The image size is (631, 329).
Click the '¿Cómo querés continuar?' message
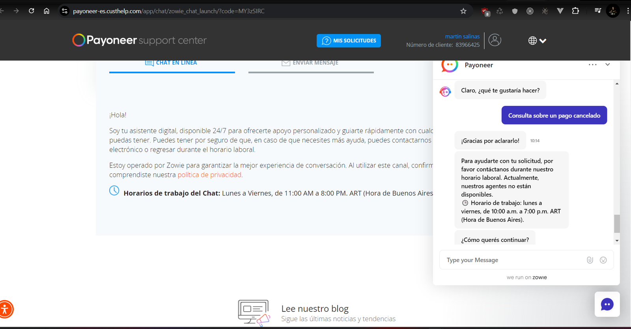[495, 238]
